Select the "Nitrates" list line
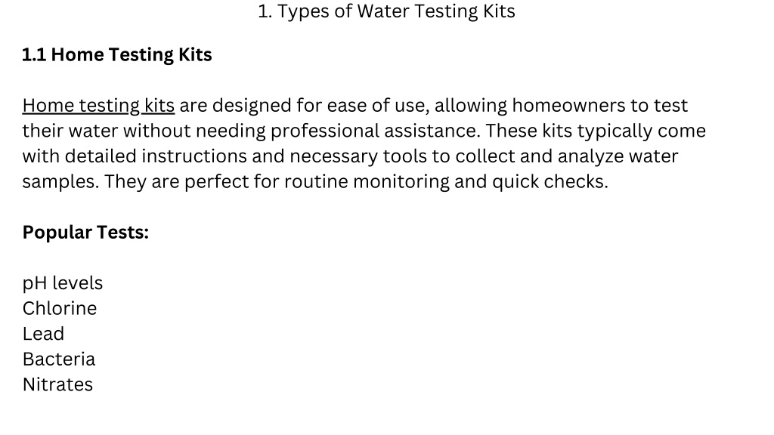The image size is (774, 435). (x=57, y=384)
